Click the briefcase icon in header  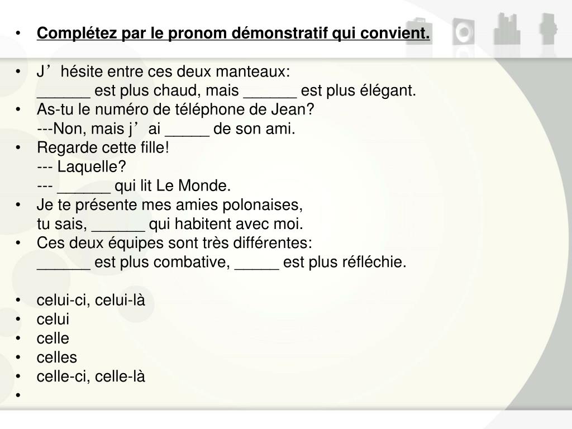pyautogui.click(x=419, y=31)
